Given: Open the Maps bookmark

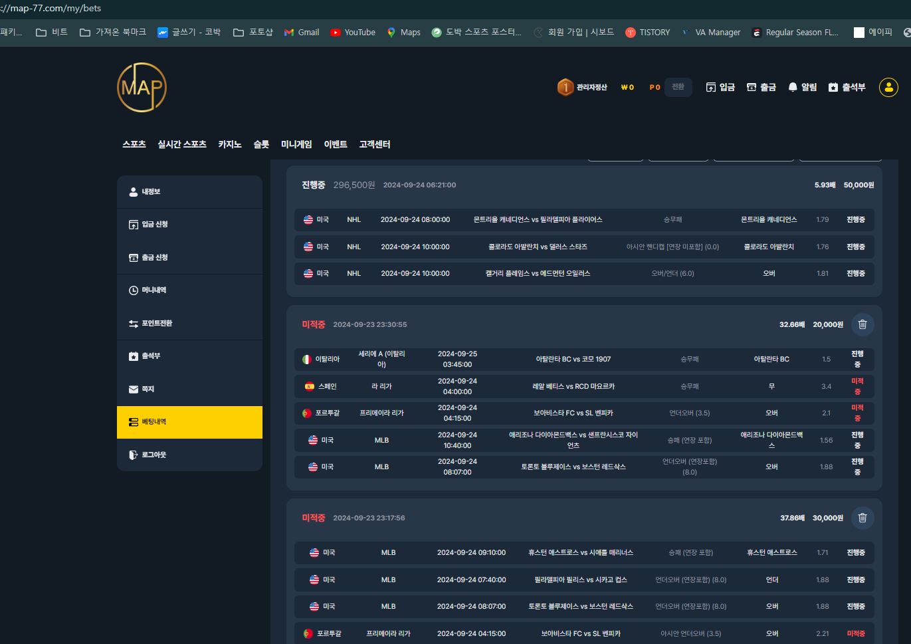Looking at the screenshot, I should pyautogui.click(x=403, y=32).
